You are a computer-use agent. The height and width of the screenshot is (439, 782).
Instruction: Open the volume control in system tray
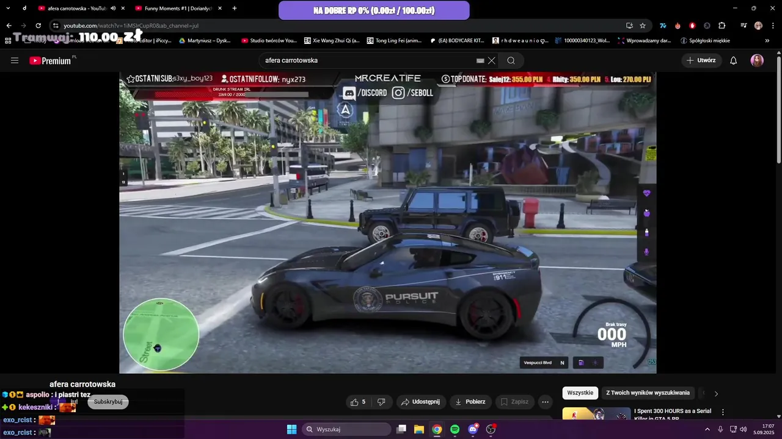pyautogui.click(x=744, y=429)
